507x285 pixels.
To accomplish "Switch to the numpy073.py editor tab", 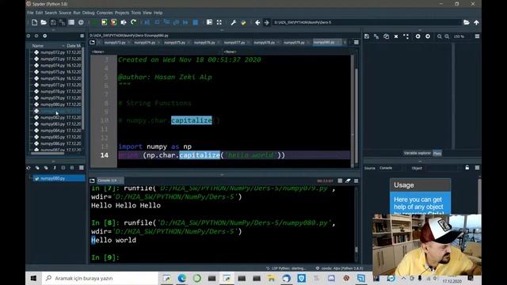I will [116, 42].
